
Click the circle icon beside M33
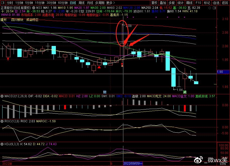[34, 8]
